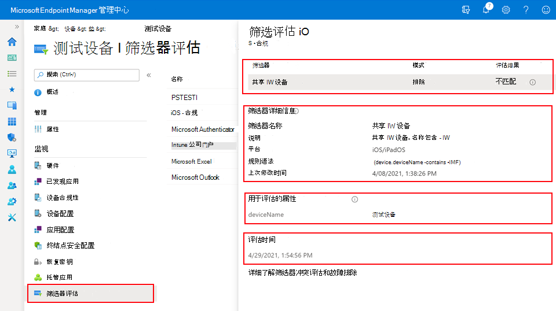This screenshot has width=556, height=311.
Task: Open the notifications bell
Action: click(x=487, y=9)
